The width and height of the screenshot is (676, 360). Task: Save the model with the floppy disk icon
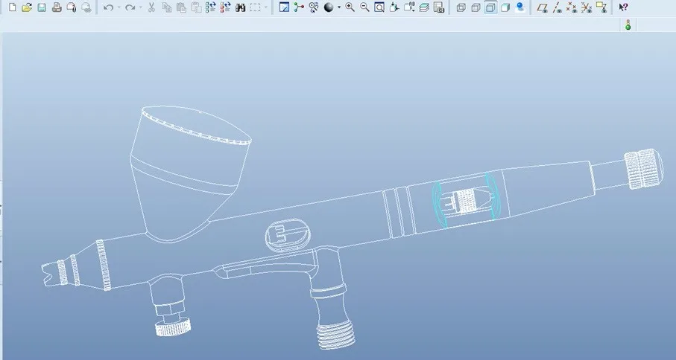[42, 7]
